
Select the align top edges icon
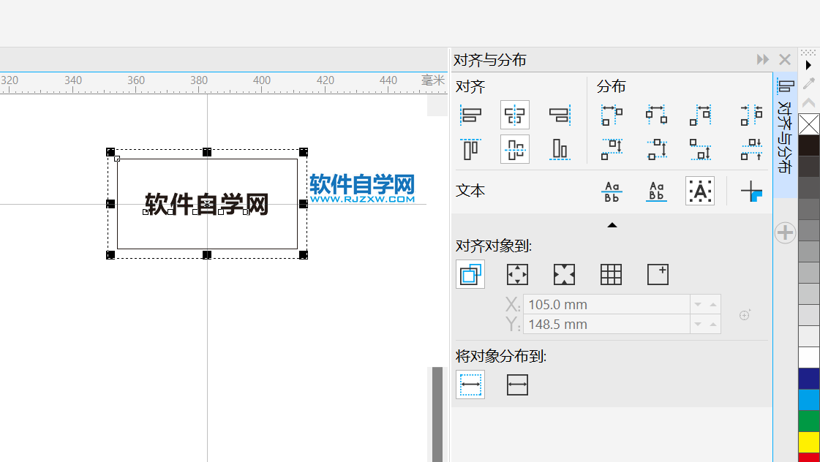(472, 148)
